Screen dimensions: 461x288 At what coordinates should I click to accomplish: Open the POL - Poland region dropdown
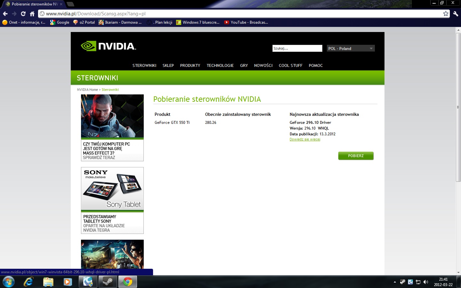point(351,48)
